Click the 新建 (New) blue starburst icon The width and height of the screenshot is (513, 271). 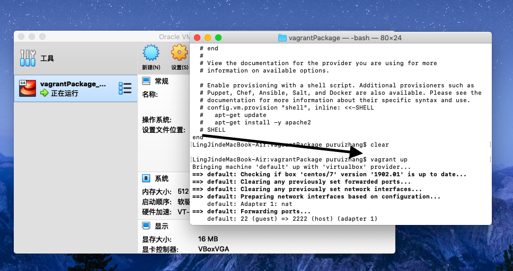click(151, 53)
